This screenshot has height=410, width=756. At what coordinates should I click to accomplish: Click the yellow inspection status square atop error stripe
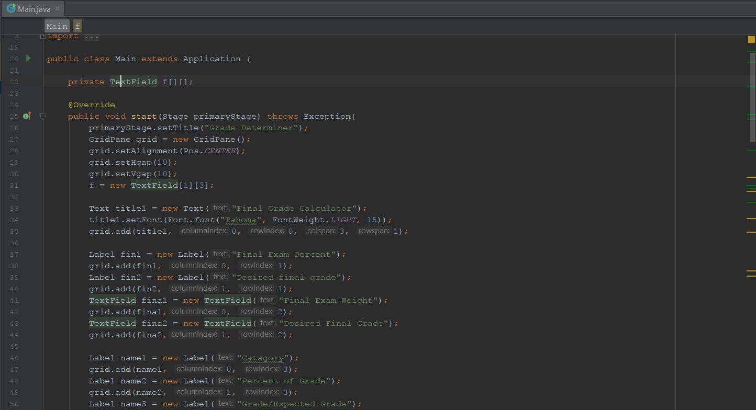751,39
